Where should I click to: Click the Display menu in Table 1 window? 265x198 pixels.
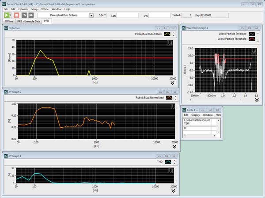click(x=196, y=115)
